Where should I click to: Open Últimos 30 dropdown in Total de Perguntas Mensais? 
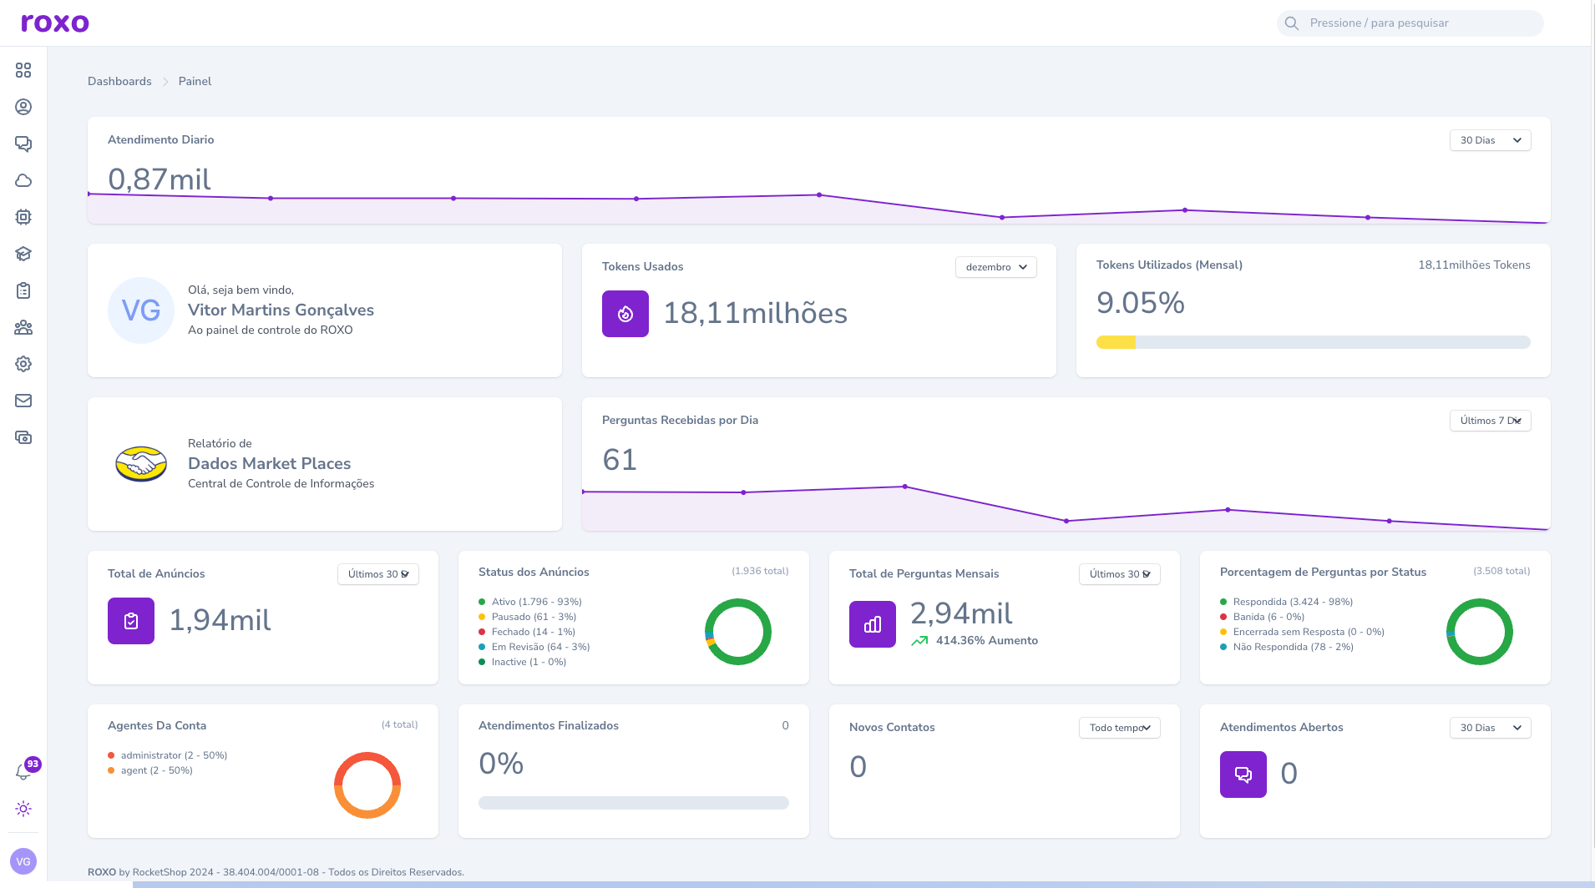coord(1120,574)
